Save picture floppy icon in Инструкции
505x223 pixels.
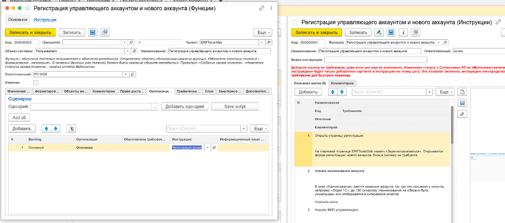pos(462,103)
